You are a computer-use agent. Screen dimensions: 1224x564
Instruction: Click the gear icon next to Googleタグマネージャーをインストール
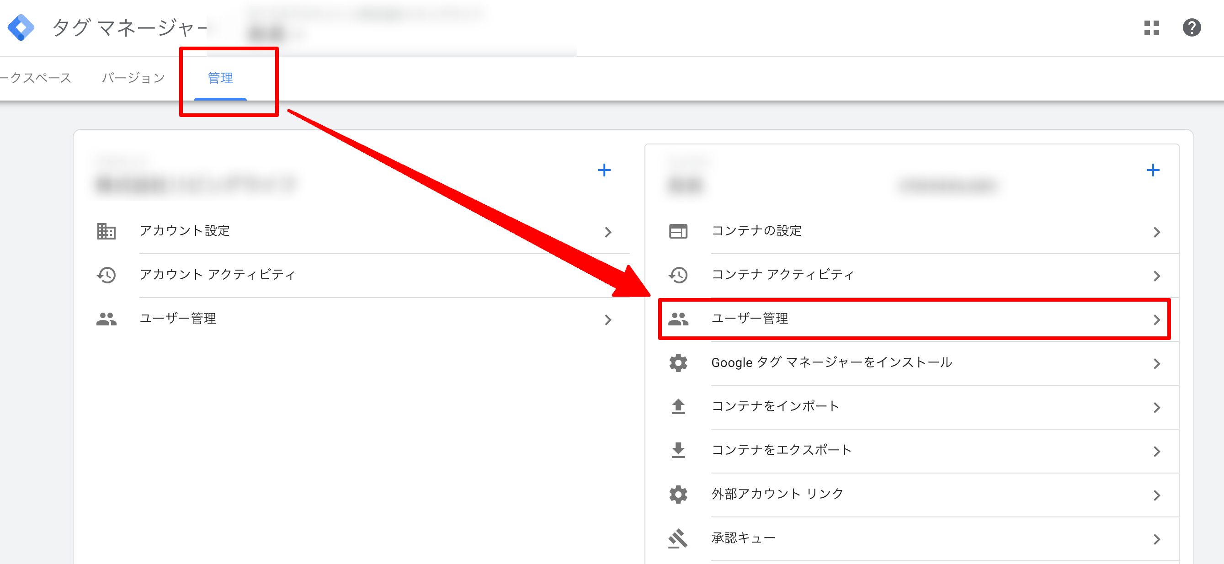[x=678, y=362]
